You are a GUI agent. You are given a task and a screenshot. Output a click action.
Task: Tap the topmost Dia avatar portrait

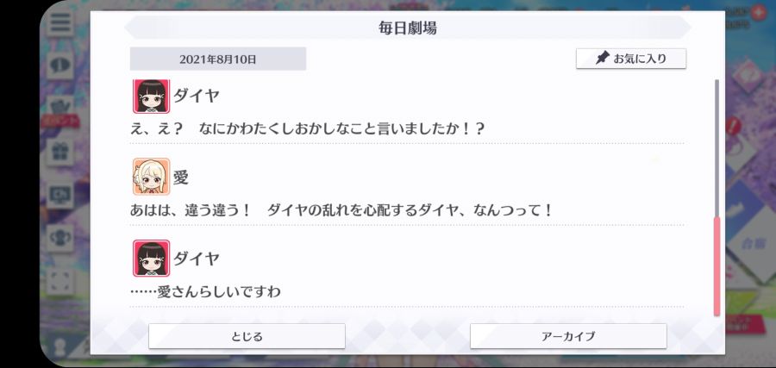click(x=151, y=96)
